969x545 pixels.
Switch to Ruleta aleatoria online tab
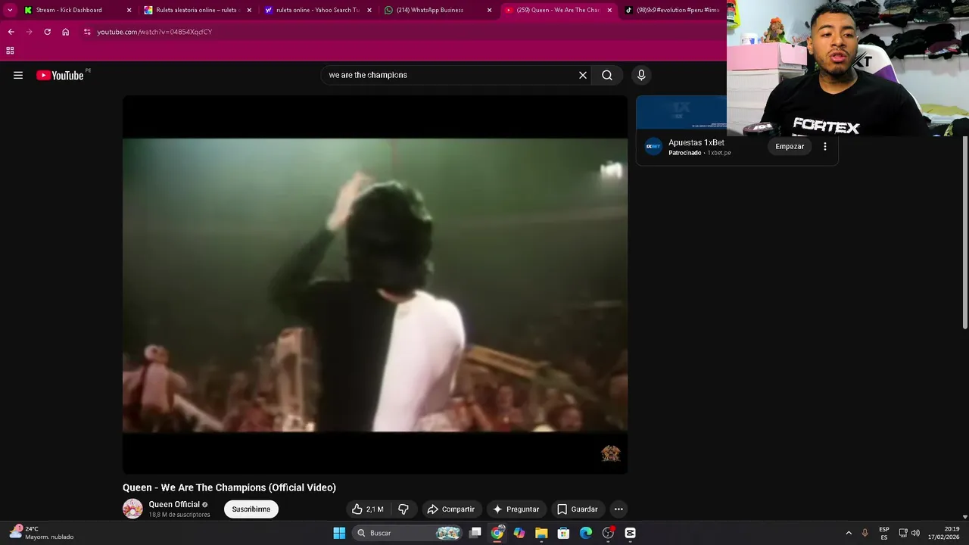point(197,10)
